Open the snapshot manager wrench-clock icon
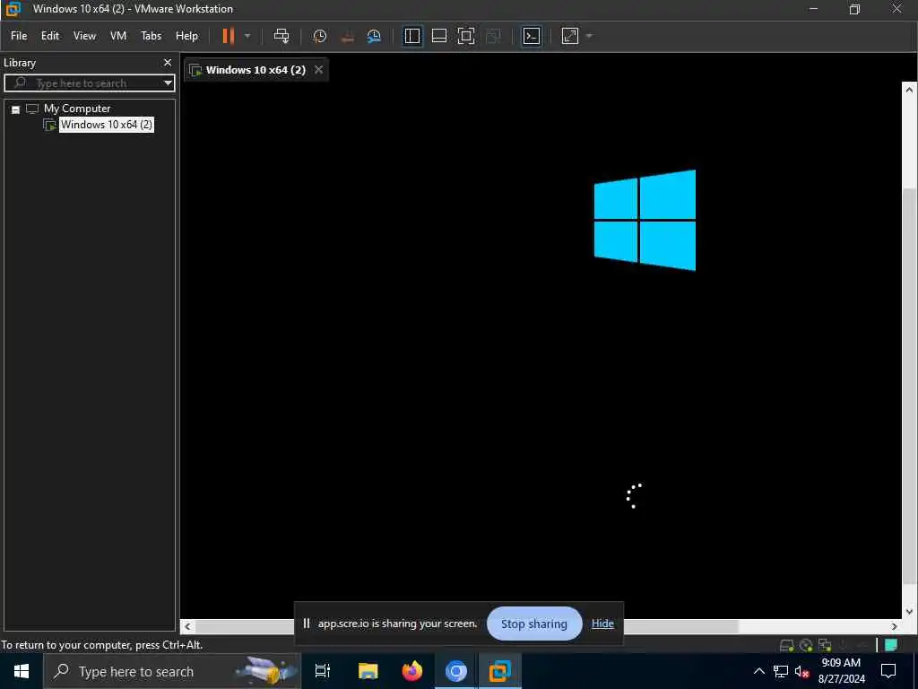 point(374,36)
